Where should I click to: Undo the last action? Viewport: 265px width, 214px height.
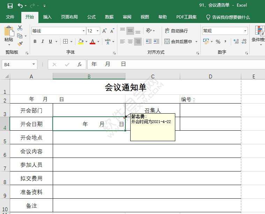click(x=20, y=6)
